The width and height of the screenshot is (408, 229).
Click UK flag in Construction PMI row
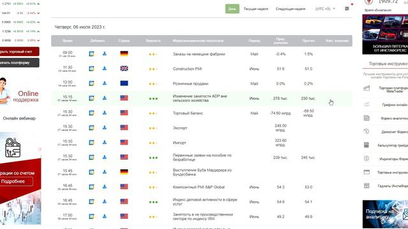click(x=124, y=69)
